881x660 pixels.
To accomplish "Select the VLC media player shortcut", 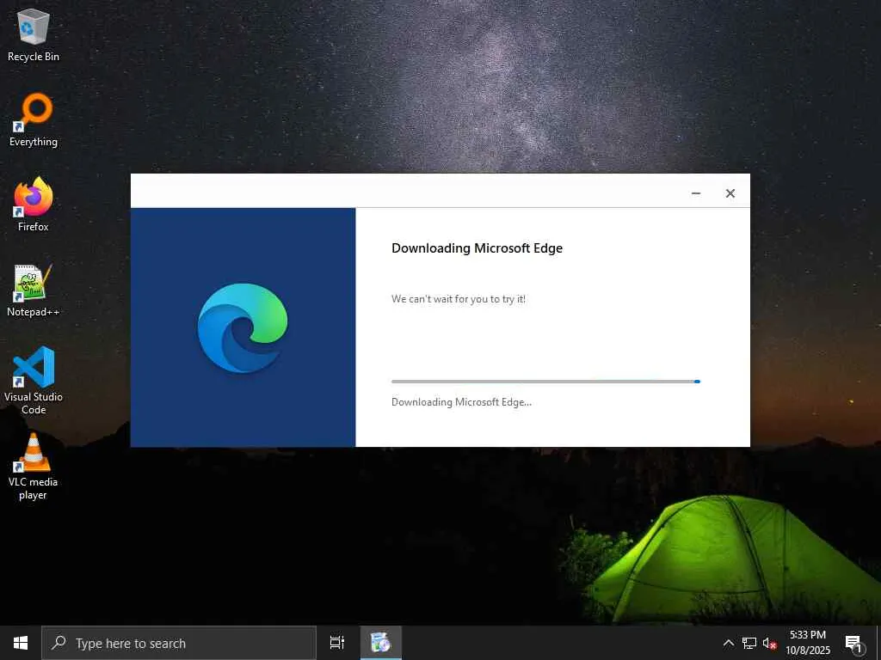I will click(34, 466).
